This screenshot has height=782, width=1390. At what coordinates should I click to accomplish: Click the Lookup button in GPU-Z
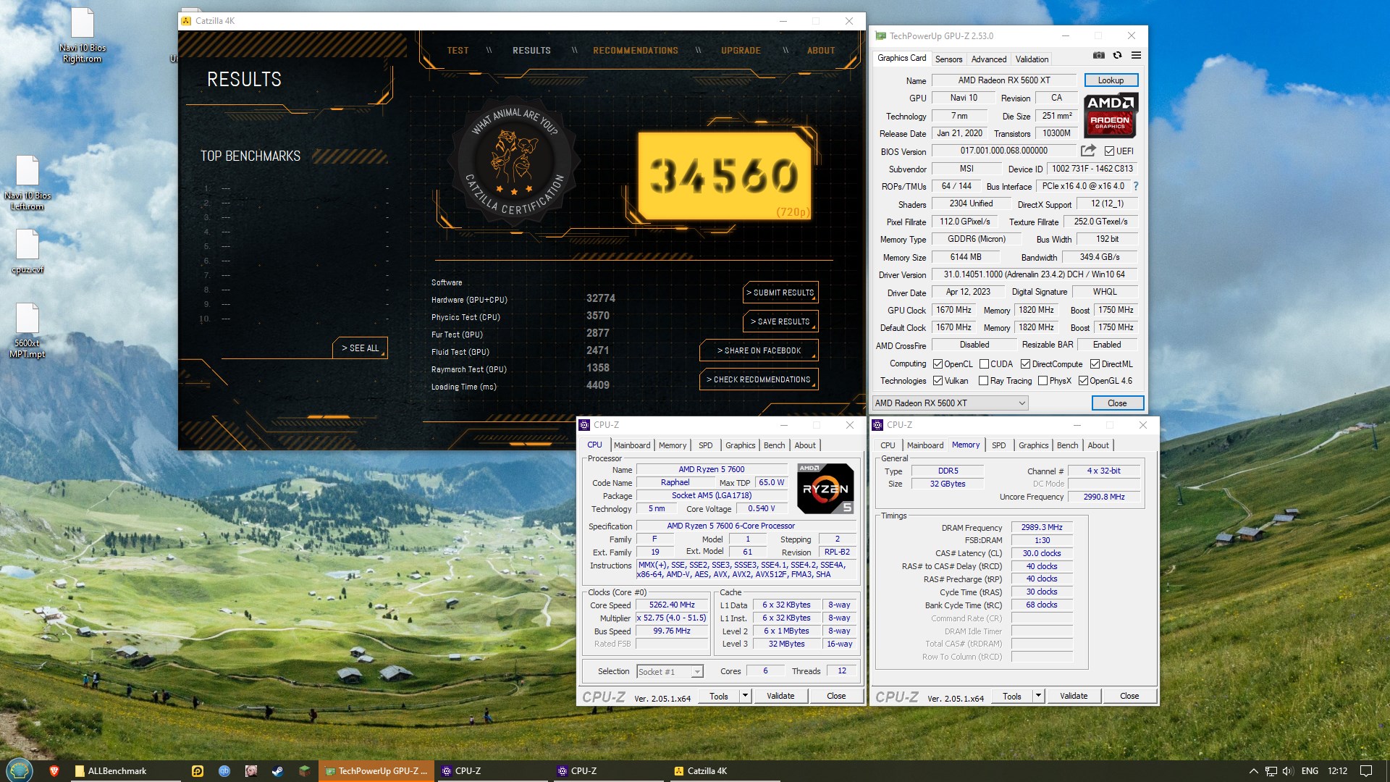pyautogui.click(x=1111, y=80)
